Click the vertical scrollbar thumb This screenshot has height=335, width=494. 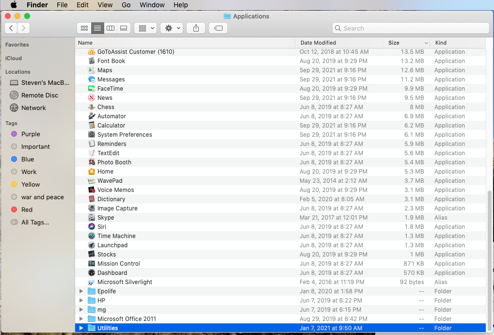click(x=490, y=261)
